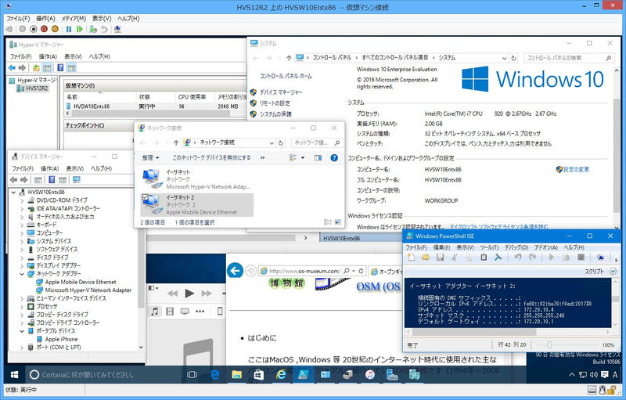This screenshot has height=400, width=626.
Task: Click refresh icon in Network Connections address bar
Action: pyautogui.click(x=281, y=142)
